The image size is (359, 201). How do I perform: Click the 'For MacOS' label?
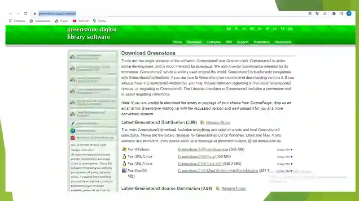pos(137,171)
